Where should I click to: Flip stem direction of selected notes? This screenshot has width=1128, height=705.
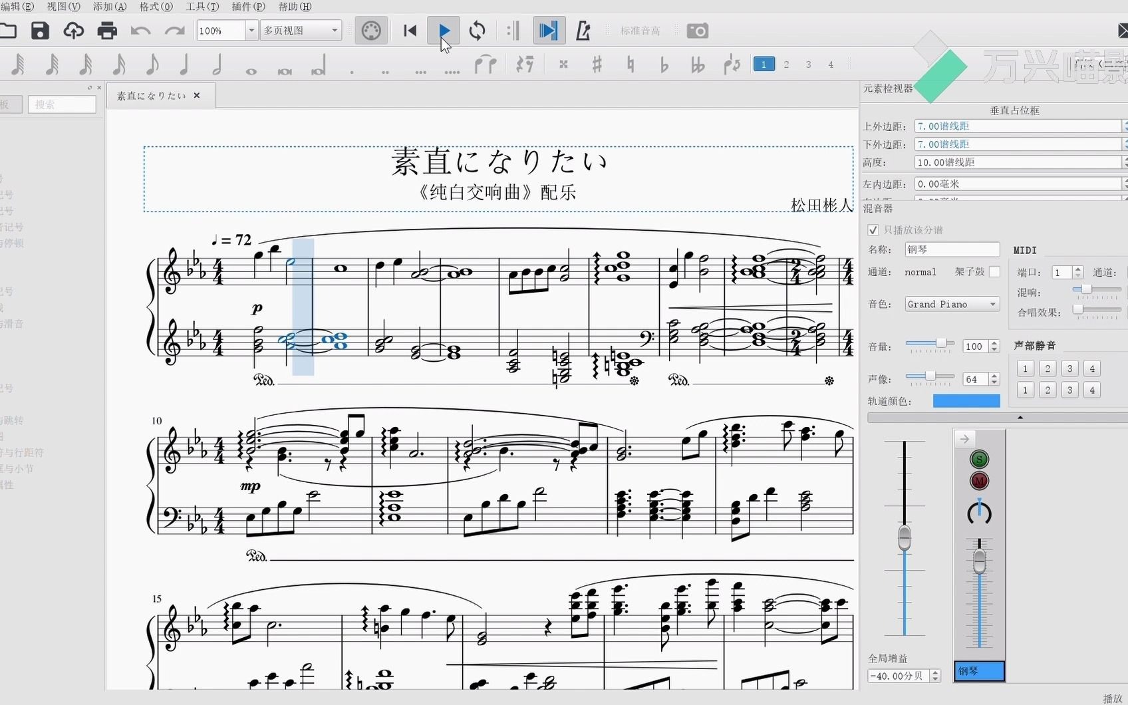[x=732, y=65]
